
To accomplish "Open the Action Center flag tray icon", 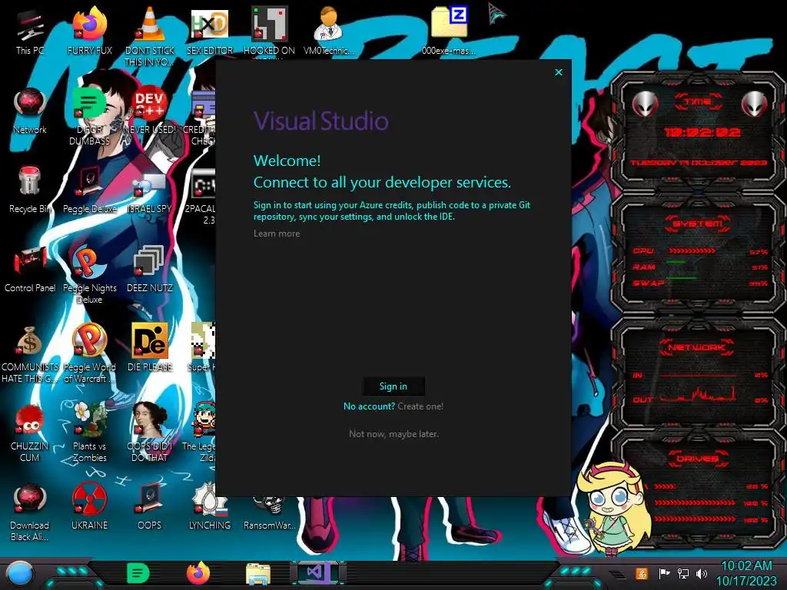I will (665, 573).
